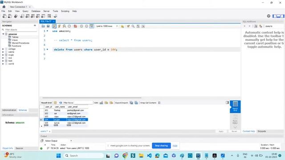Toggle display of invisible characters

pos(138,26)
